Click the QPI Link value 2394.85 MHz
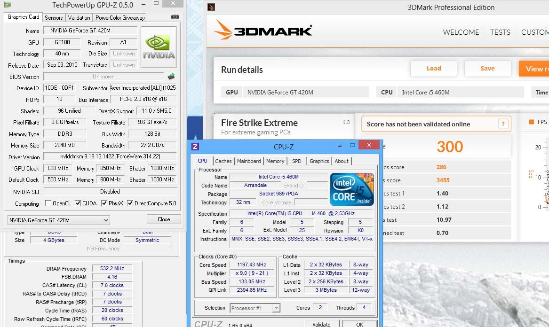Screen dimensions: 549x327 pyautogui.click(x=251, y=290)
